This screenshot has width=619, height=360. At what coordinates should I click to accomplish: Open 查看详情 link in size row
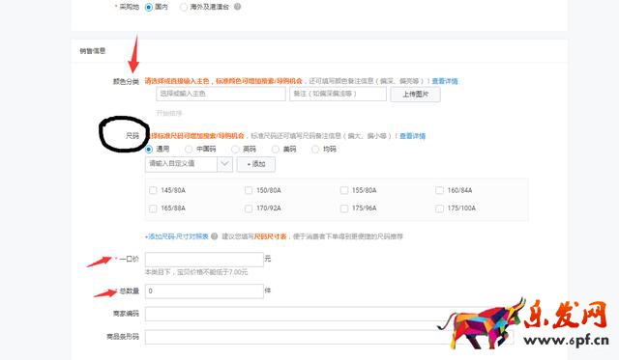click(413, 136)
